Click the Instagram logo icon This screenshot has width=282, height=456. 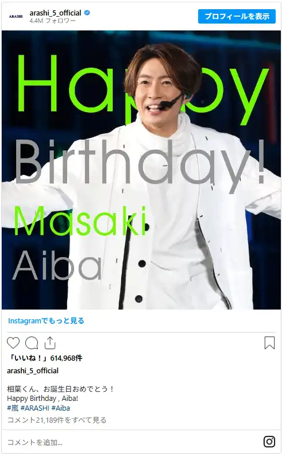pos(269,442)
